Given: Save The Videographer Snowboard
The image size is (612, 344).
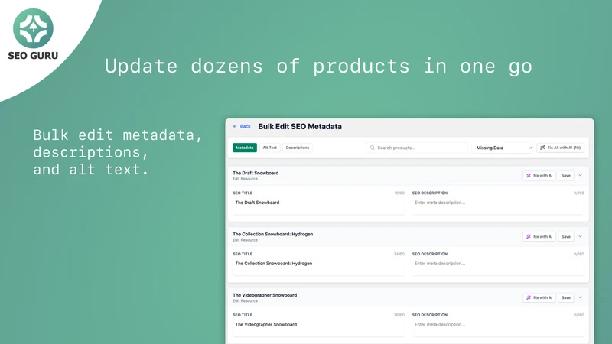Looking at the screenshot, I should (566, 297).
